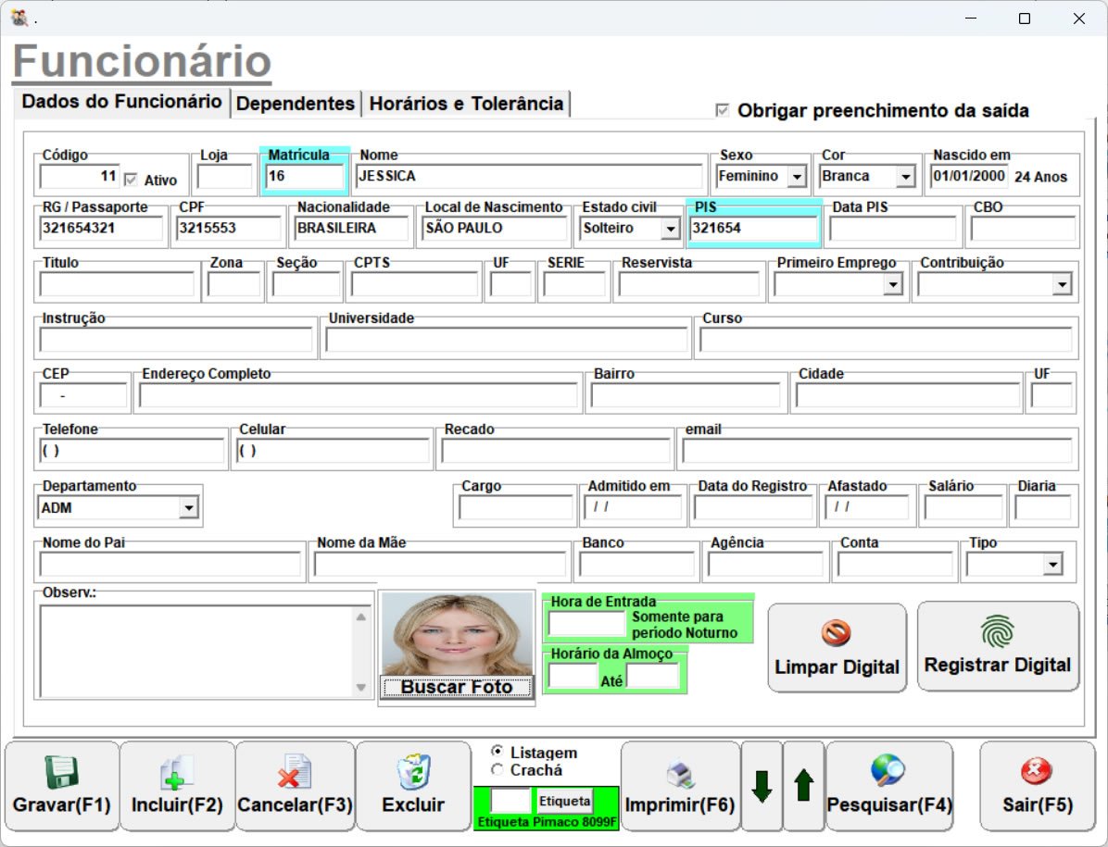Click scroll down arrow in Observ. box
Image resolution: width=1108 pixels, height=847 pixels.
click(x=361, y=688)
